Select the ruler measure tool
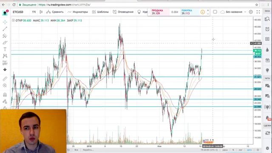272x153 pixels. (5, 79)
